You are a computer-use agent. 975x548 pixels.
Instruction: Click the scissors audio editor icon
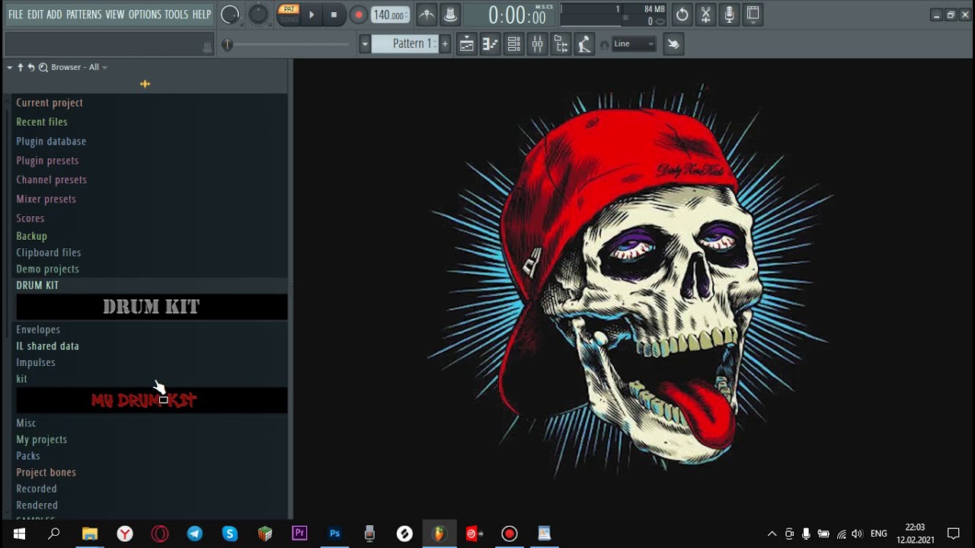click(705, 14)
